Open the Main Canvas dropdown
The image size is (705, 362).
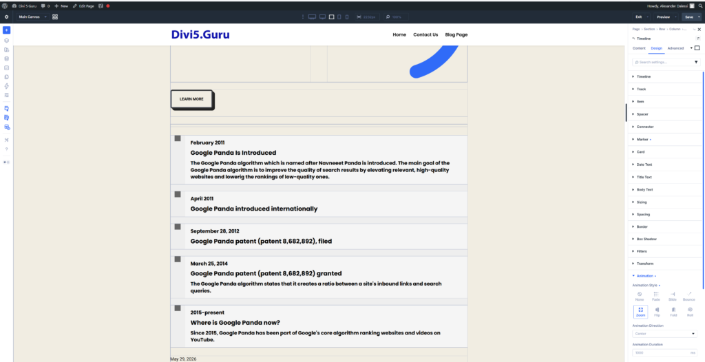tap(32, 17)
